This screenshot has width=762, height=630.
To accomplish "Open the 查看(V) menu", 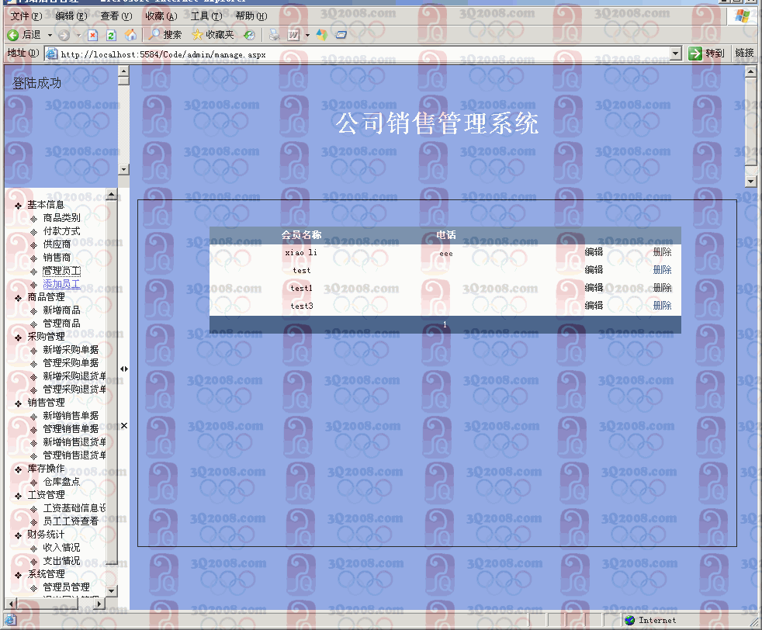I will 116,16.
